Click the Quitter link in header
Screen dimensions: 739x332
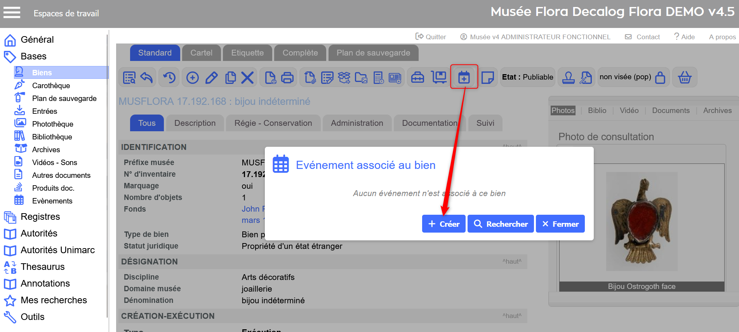pos(431,37)
